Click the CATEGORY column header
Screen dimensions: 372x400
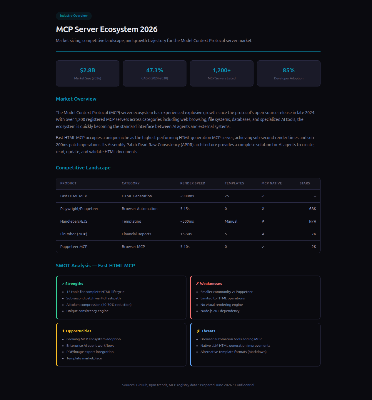[131, 183]
